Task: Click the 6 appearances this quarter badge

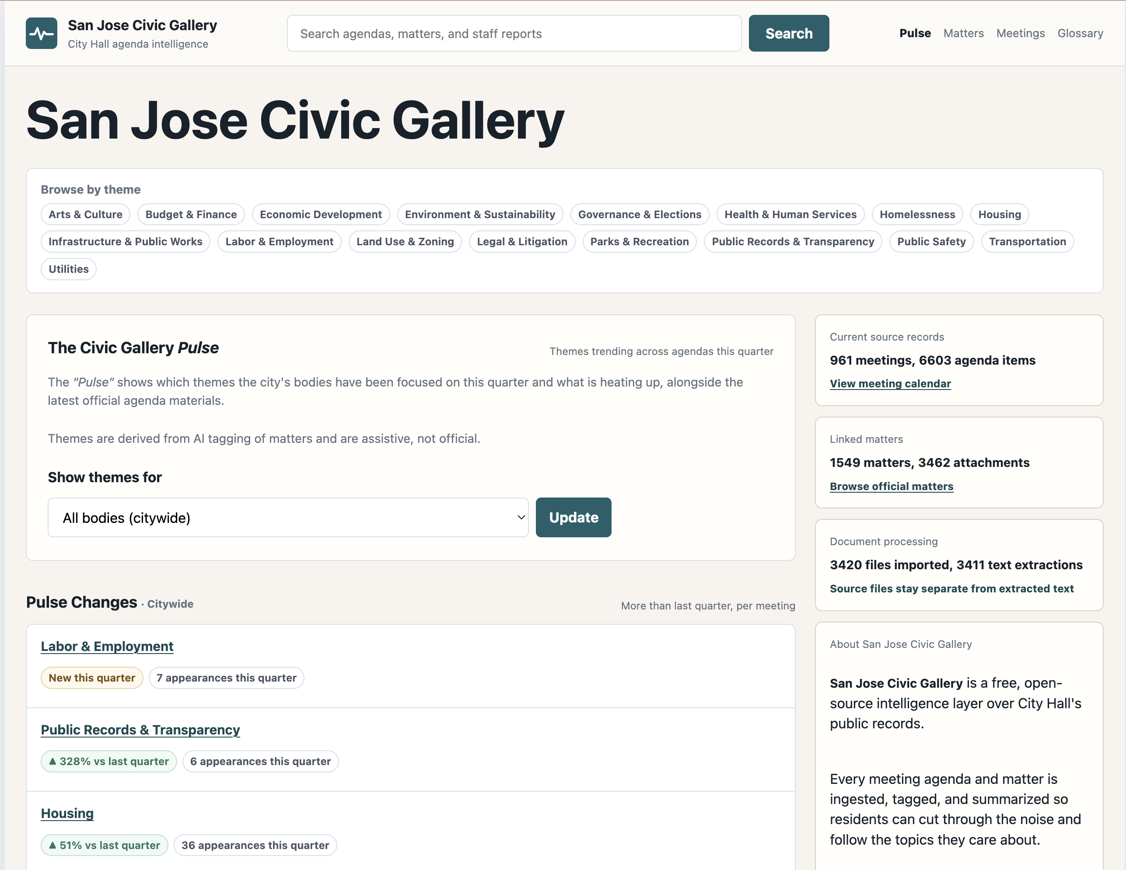Action: pyautogui.click(x=260, y=761)
